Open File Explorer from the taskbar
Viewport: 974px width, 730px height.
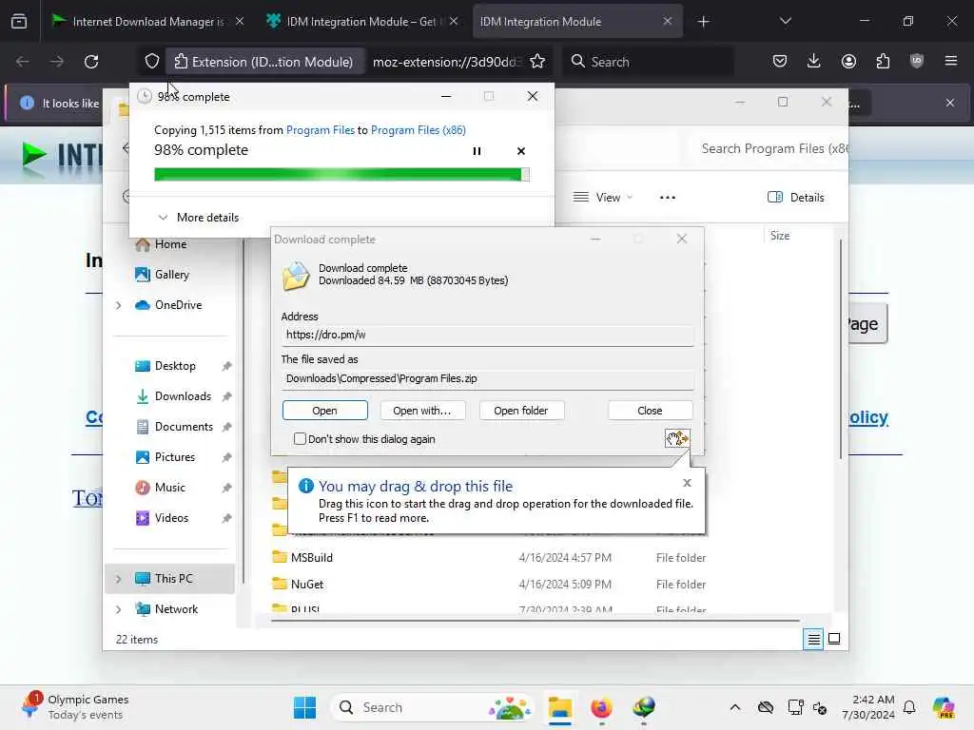click(x=559, y=707)
